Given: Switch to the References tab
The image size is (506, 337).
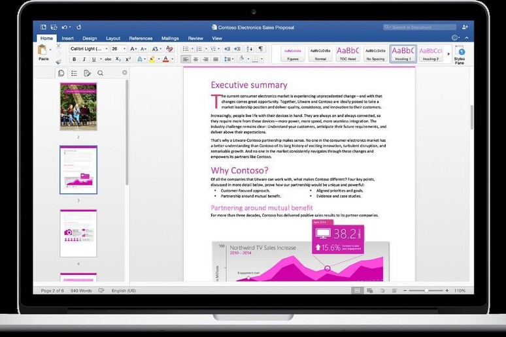Looking at the screenshot, I should point(141,38).
